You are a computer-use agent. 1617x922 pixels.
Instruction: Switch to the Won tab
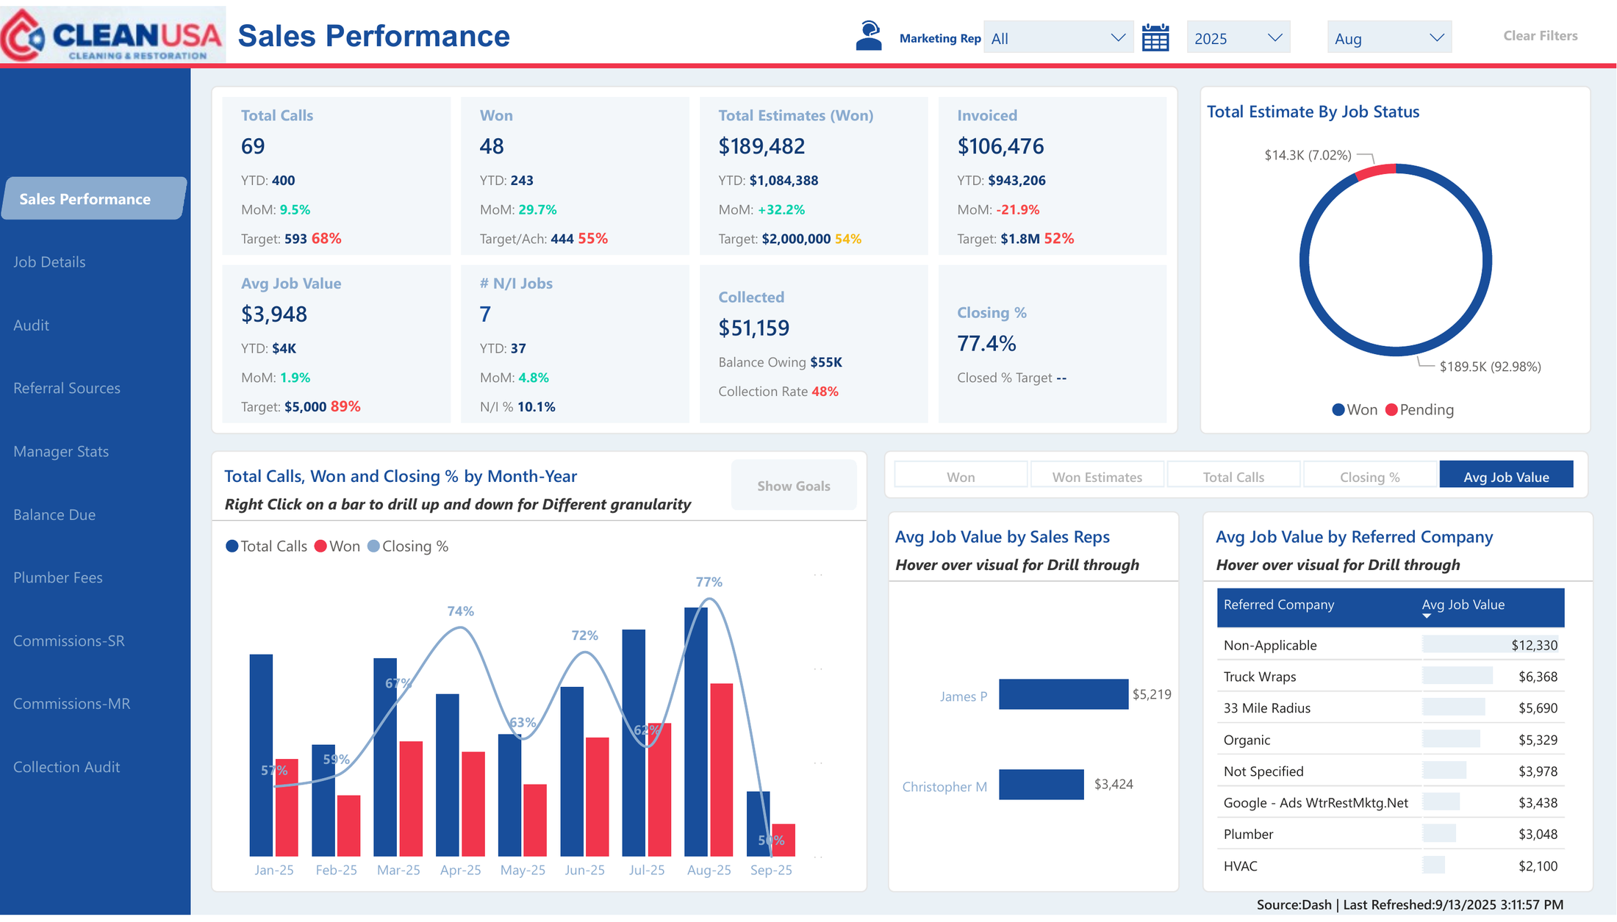tap(961, 476)
